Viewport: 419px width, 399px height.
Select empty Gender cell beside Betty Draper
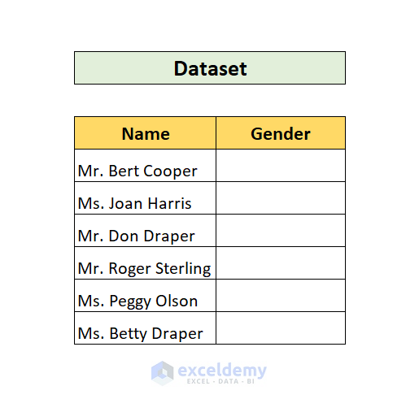(x=281, y=328)
